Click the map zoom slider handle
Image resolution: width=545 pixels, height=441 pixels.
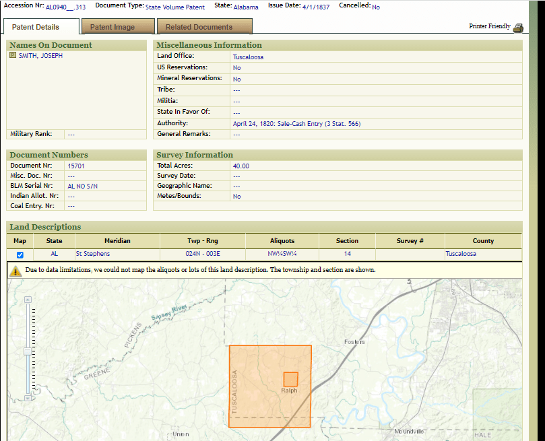tap(28, 351)
